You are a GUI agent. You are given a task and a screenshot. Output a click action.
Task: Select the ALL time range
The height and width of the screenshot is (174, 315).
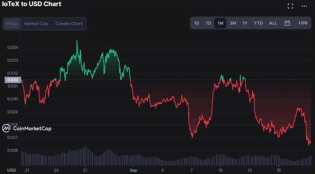coord(273,23)
